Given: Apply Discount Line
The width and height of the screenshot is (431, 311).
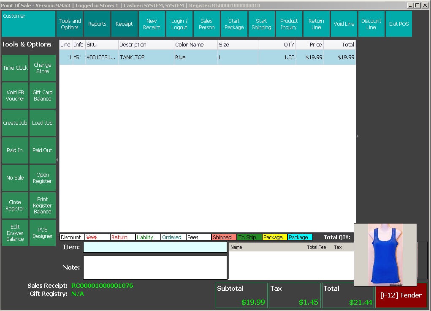Looking at the screenshot, I should point(371,24).
